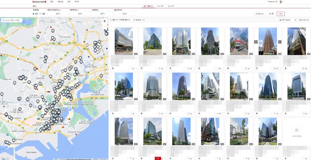Open the 빌딩 tab in top navigation
311x160 pixels.
pyautogui.click(x=52, y=2)
